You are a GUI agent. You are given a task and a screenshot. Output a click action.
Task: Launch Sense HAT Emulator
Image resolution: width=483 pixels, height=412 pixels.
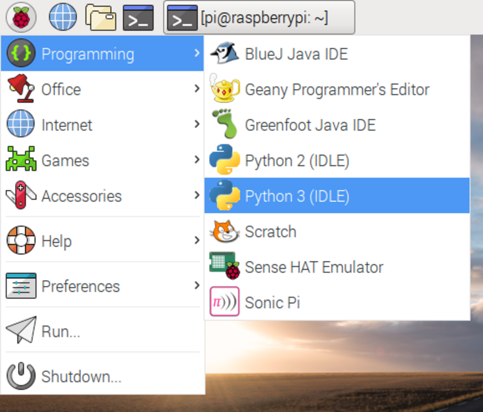pos(337,266)
